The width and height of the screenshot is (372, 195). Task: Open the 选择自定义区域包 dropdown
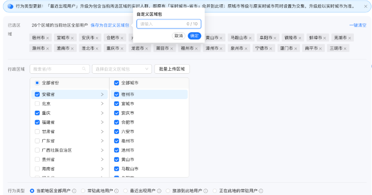pos(122,69)
